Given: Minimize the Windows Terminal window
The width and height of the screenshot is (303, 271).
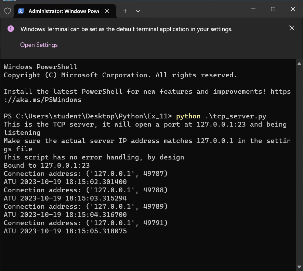Looking at the screenshot, I should tap(253, 9).
